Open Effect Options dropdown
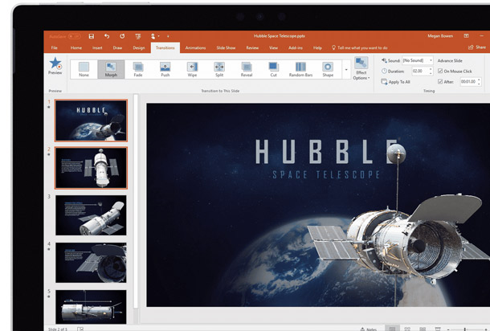The width and height of the screenshot is (490, 331). click(361, 68)
